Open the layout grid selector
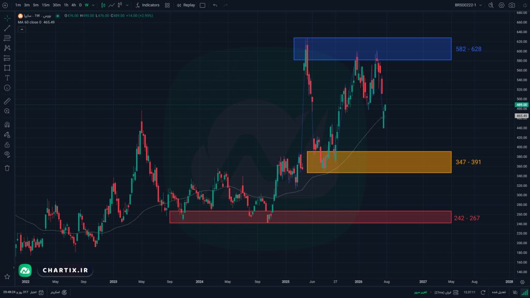 [x=167, y=5]
